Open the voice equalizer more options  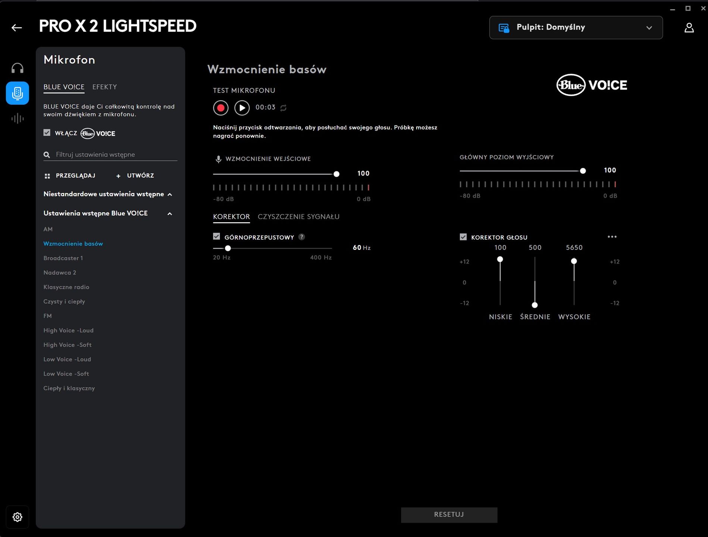pos(612,237)
